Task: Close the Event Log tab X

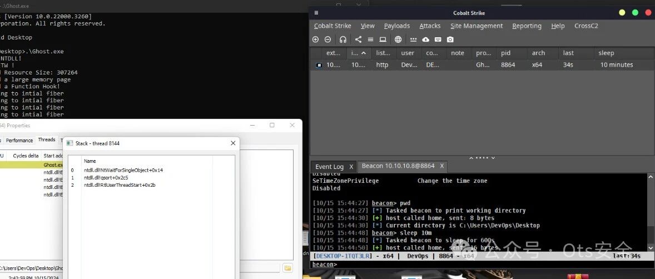Action: pos(351,167)
